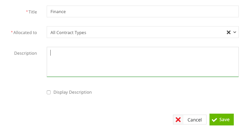The image size is (245, 131).
Task: Save the section with the green Save button
Action: point(222,120)
